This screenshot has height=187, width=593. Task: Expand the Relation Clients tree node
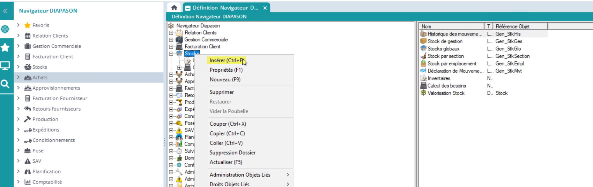pyautogui.click(x=171, y=33)
